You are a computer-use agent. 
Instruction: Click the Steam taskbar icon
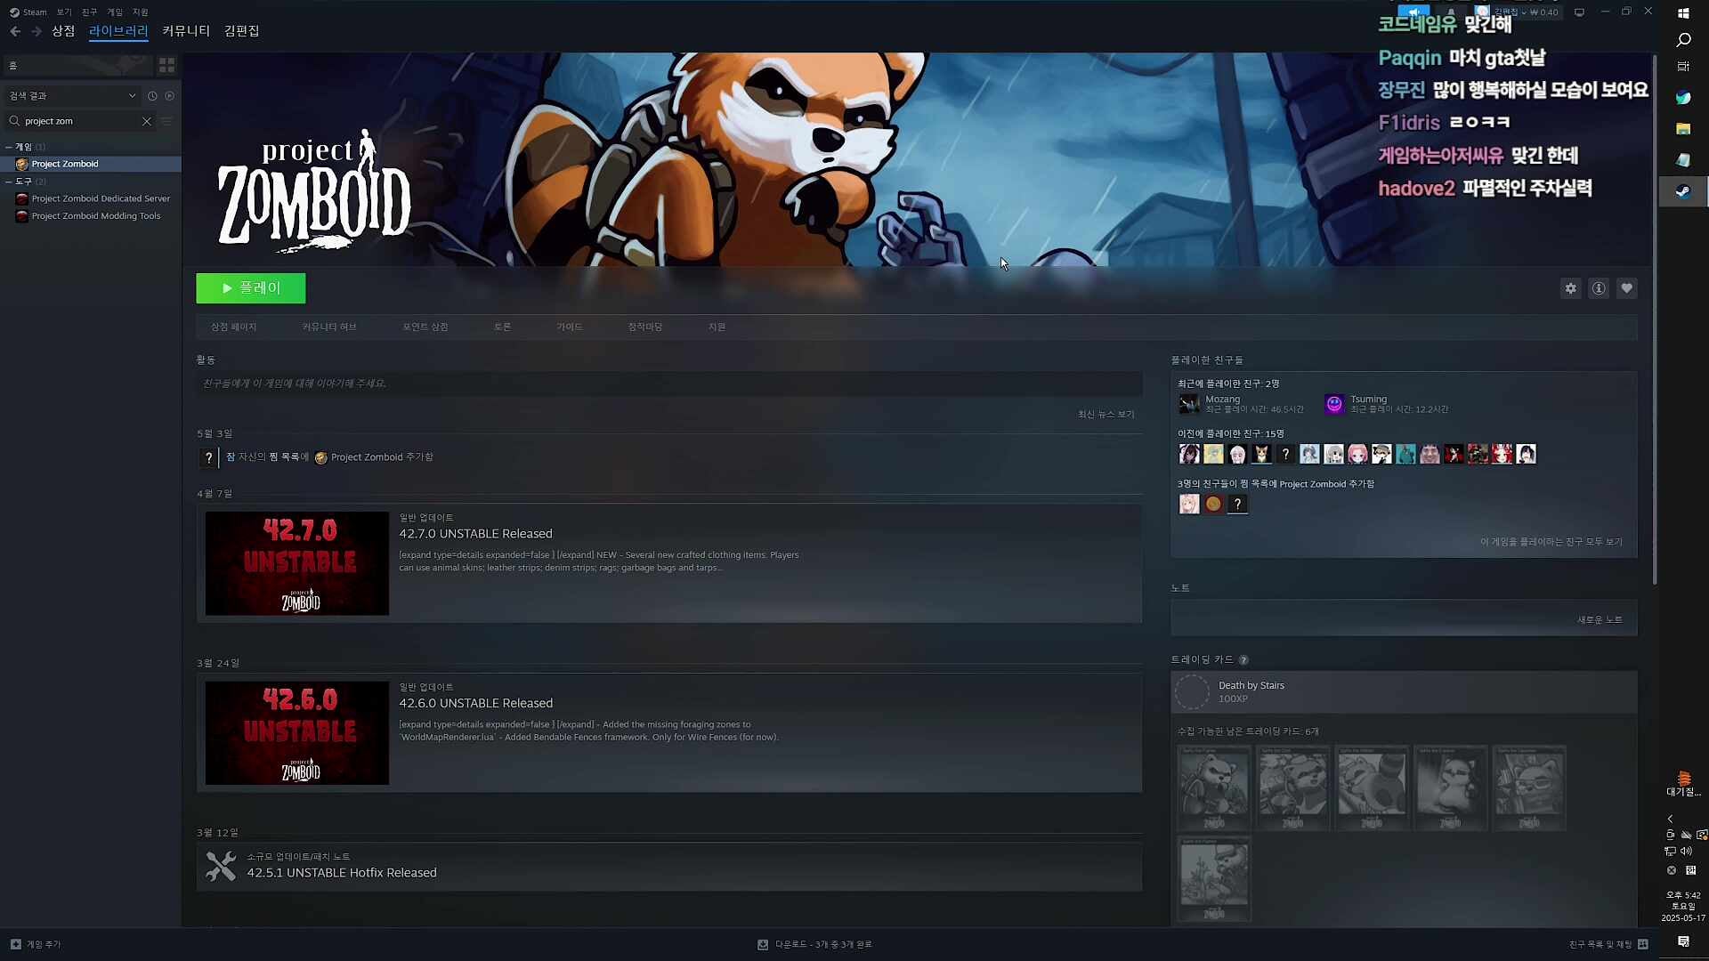point(1683,191)
